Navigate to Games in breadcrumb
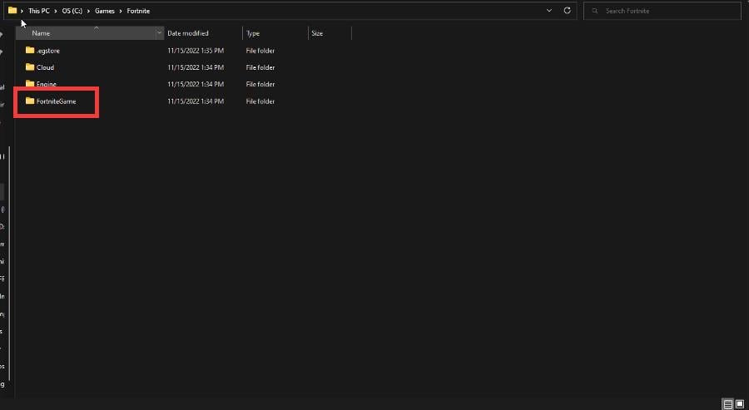The height and width of the screenshot is (410, 749). pos(105,11)
